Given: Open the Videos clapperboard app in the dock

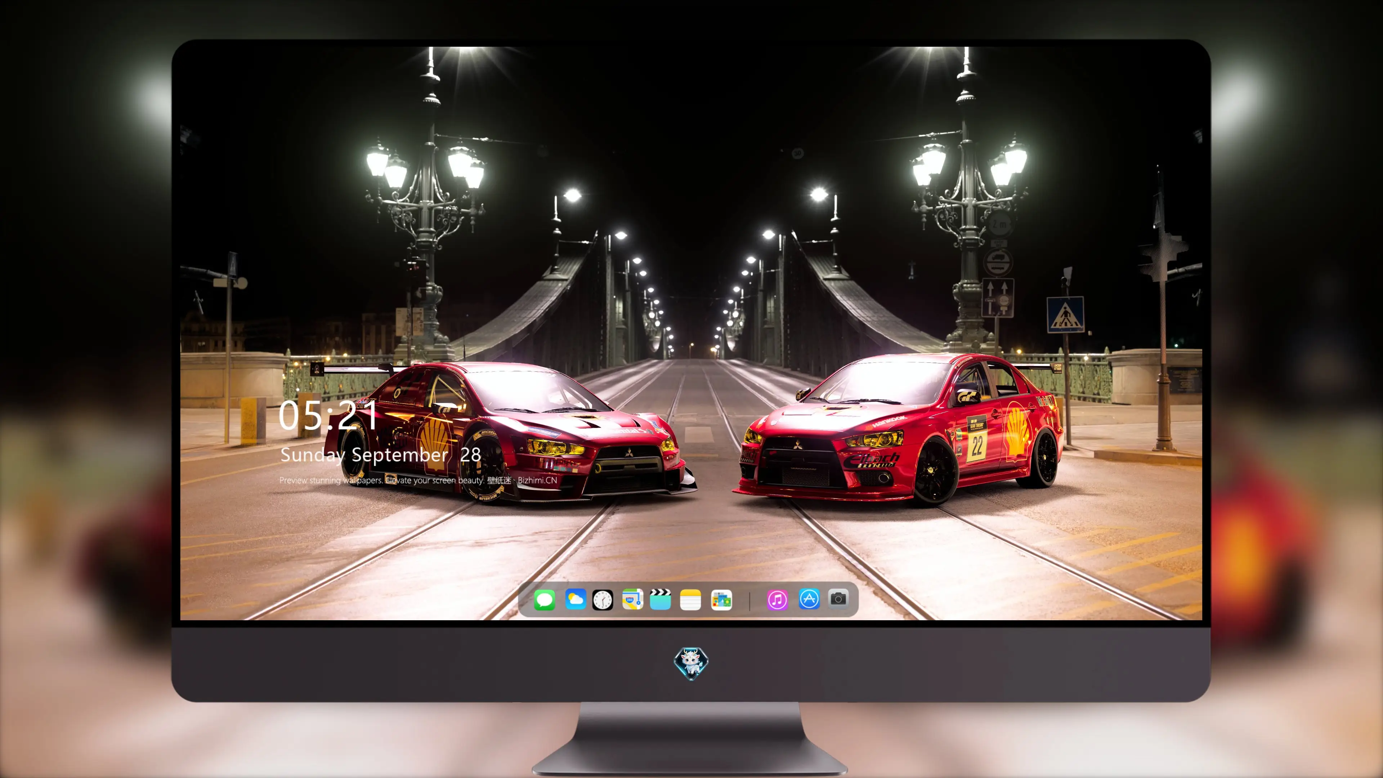Looking at the screenshot, I should click(661, 599).
